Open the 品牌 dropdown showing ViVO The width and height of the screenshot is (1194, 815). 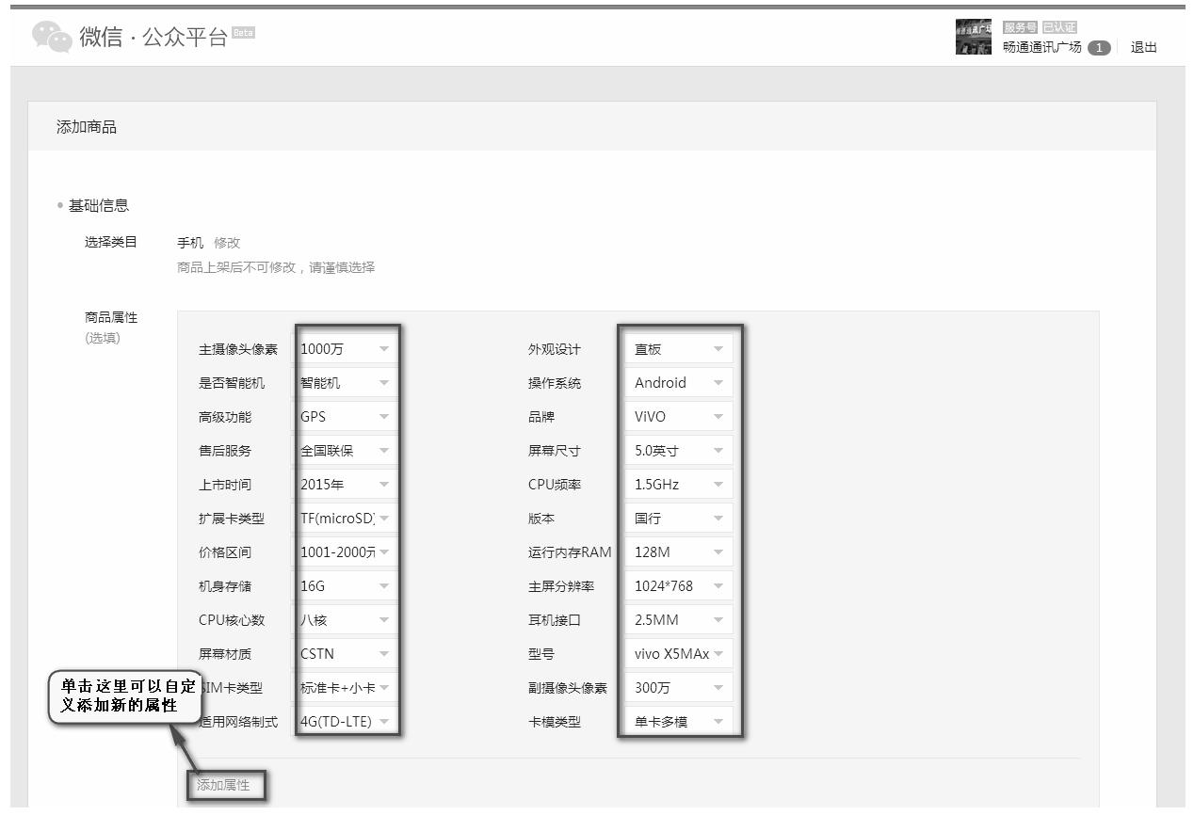tap(679, 417)
